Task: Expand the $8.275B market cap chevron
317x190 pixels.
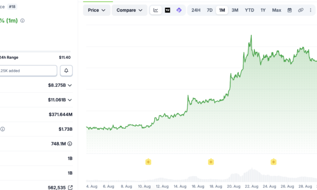Action: coord(70,85)
